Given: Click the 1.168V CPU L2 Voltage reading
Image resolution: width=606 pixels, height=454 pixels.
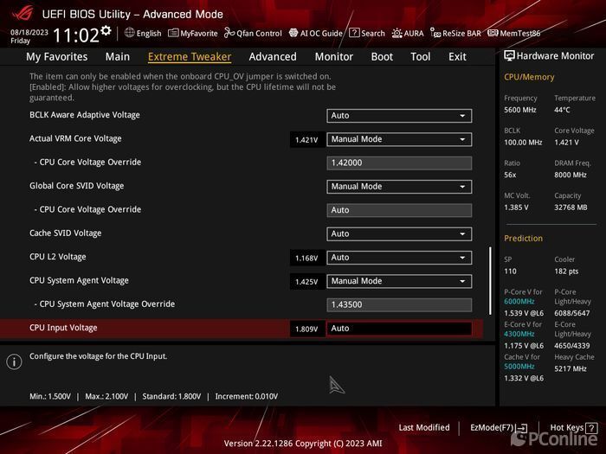Looking at the screenshot, I should tap(306, 258).
